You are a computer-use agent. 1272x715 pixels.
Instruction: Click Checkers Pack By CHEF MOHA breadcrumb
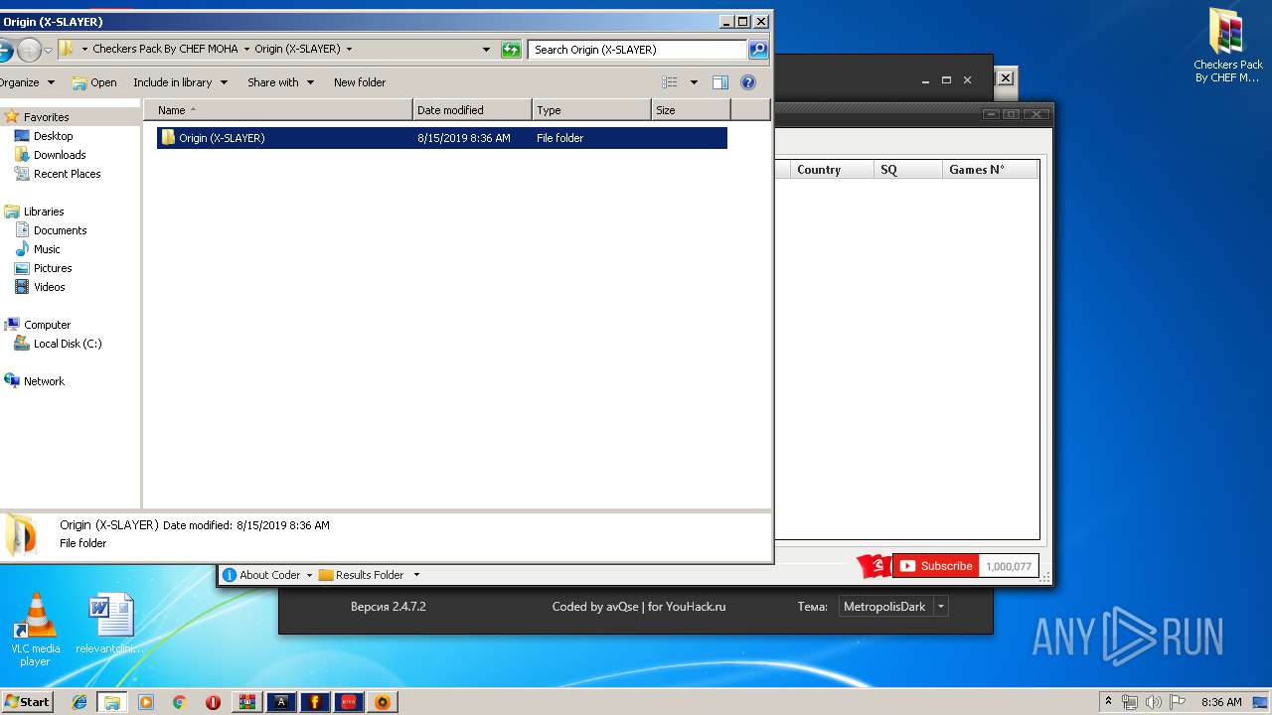click(165, 49)
